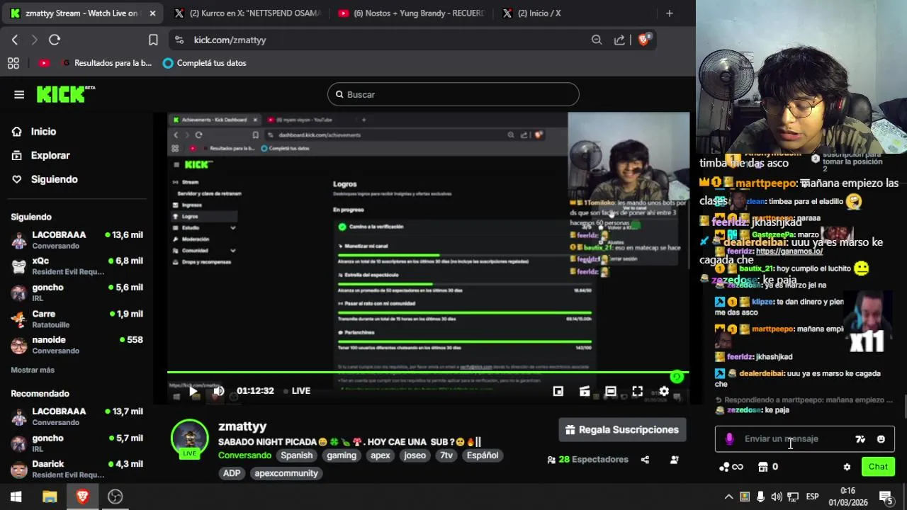The height and width of the screenshot is (510, 907).
Task: Bookmark this page icon
Action: click(x=153, y=40)
